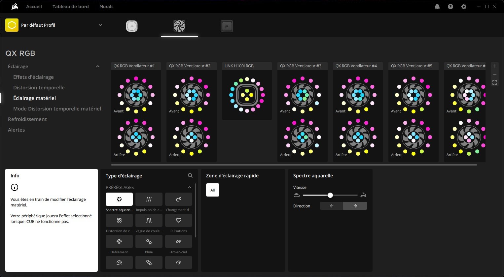Click the lighting type list scrollbar
504x277 pixels.
(x=196, y=210)
